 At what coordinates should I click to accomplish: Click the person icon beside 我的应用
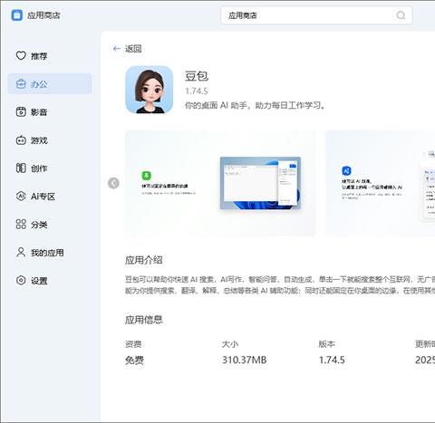click(21, 252)
